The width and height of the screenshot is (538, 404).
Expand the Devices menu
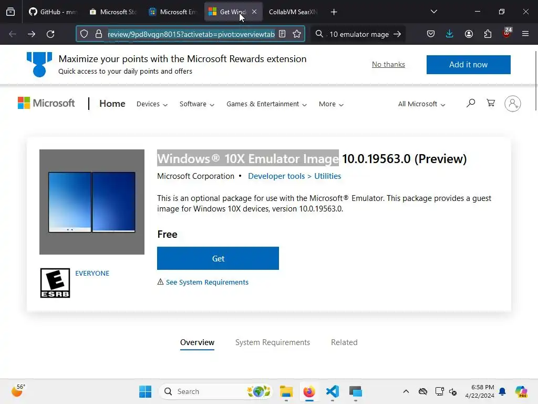click(x=152, y=104)
